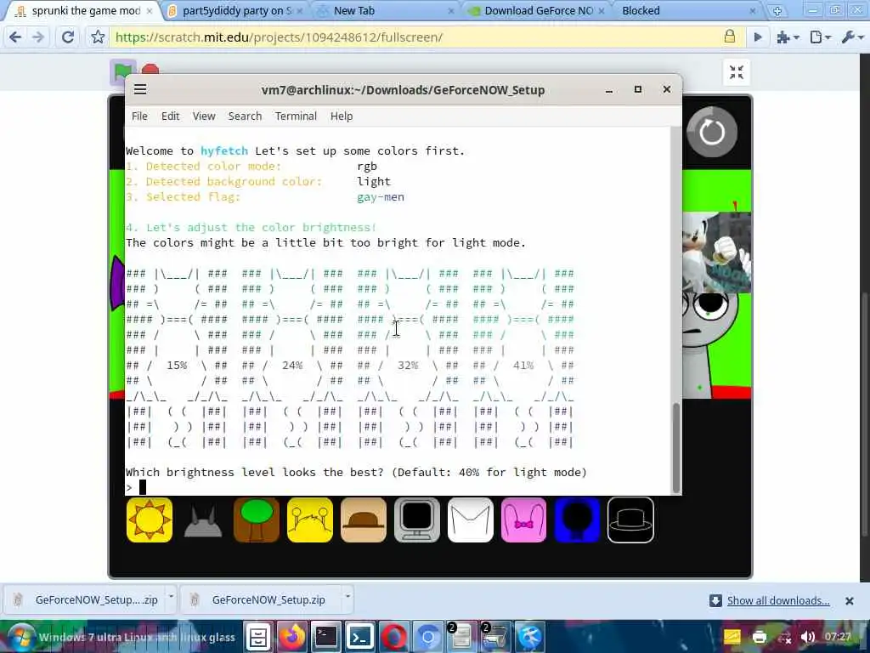Switch to the part5ydiddy party tab
Screen dimensions: 870x653
coord(236,10)
